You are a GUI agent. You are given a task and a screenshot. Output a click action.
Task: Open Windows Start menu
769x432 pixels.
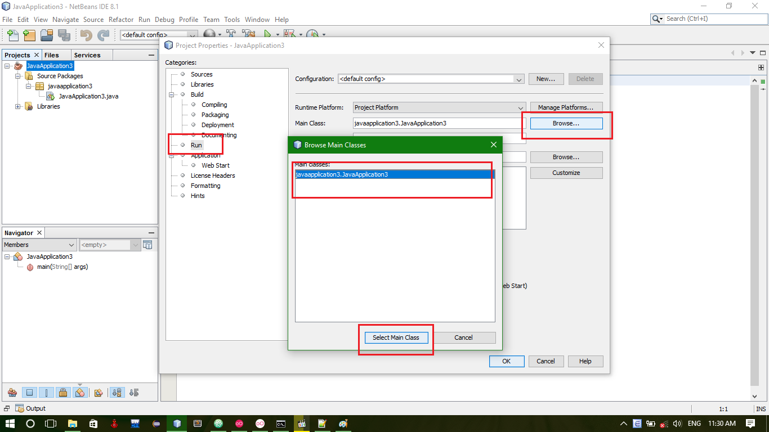pos(10,424)
